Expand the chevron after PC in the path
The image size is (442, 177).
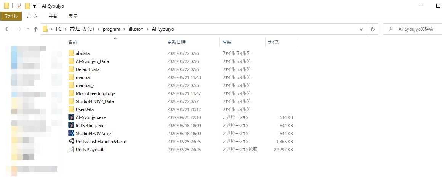(x=66, y=29)
